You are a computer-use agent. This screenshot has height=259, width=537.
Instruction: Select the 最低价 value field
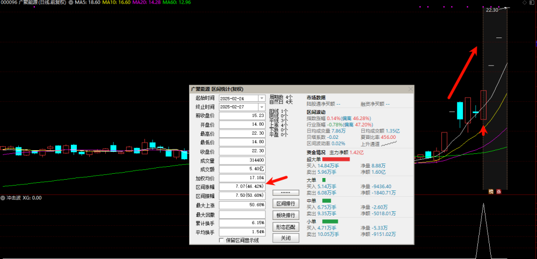pyautogui.click(x=242, y=142)
